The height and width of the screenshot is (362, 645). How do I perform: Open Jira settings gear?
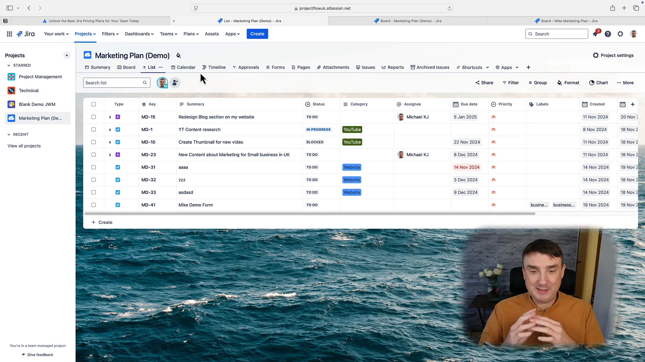(x=620, y=34)
